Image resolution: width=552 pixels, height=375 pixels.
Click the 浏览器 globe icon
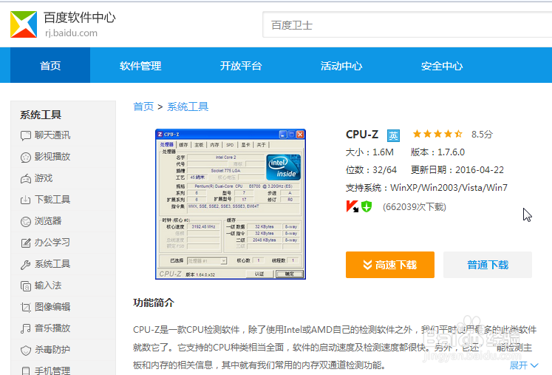(26, 222)
